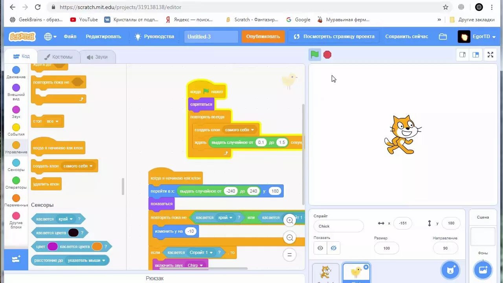
Task: Open the Код tab
Action: coord(21,56)
